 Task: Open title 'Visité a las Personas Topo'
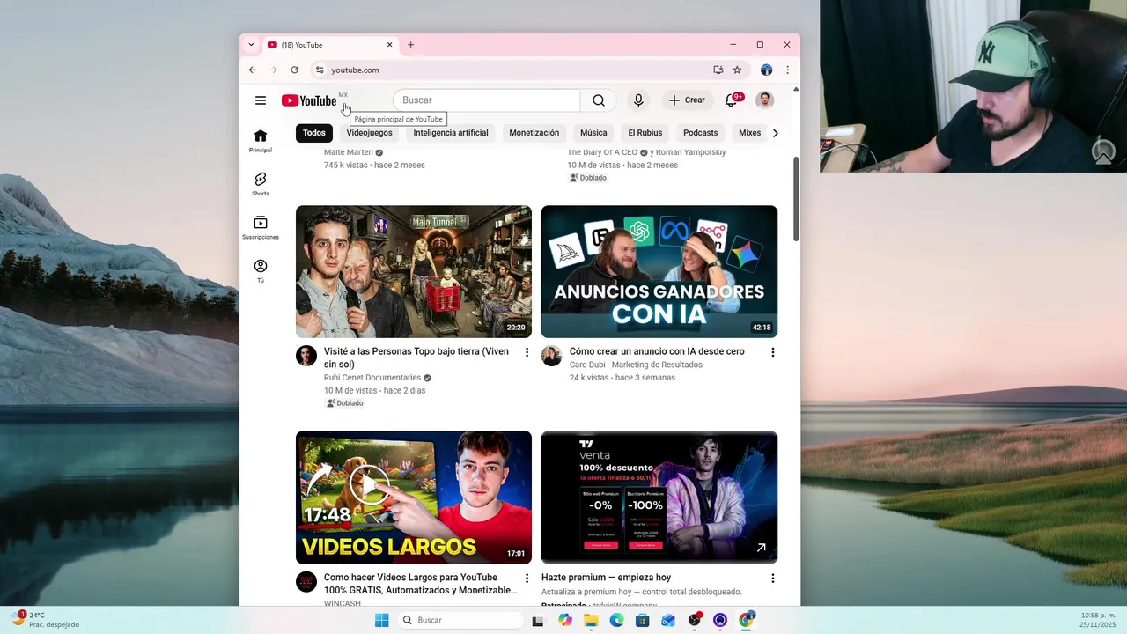(x=416, y=358)
